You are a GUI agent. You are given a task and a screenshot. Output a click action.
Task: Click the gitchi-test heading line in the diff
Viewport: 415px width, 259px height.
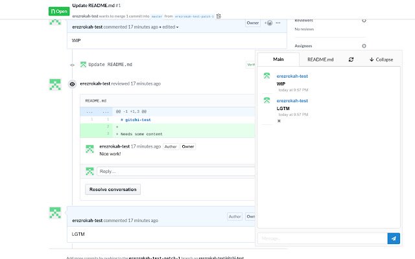point(136,120)
